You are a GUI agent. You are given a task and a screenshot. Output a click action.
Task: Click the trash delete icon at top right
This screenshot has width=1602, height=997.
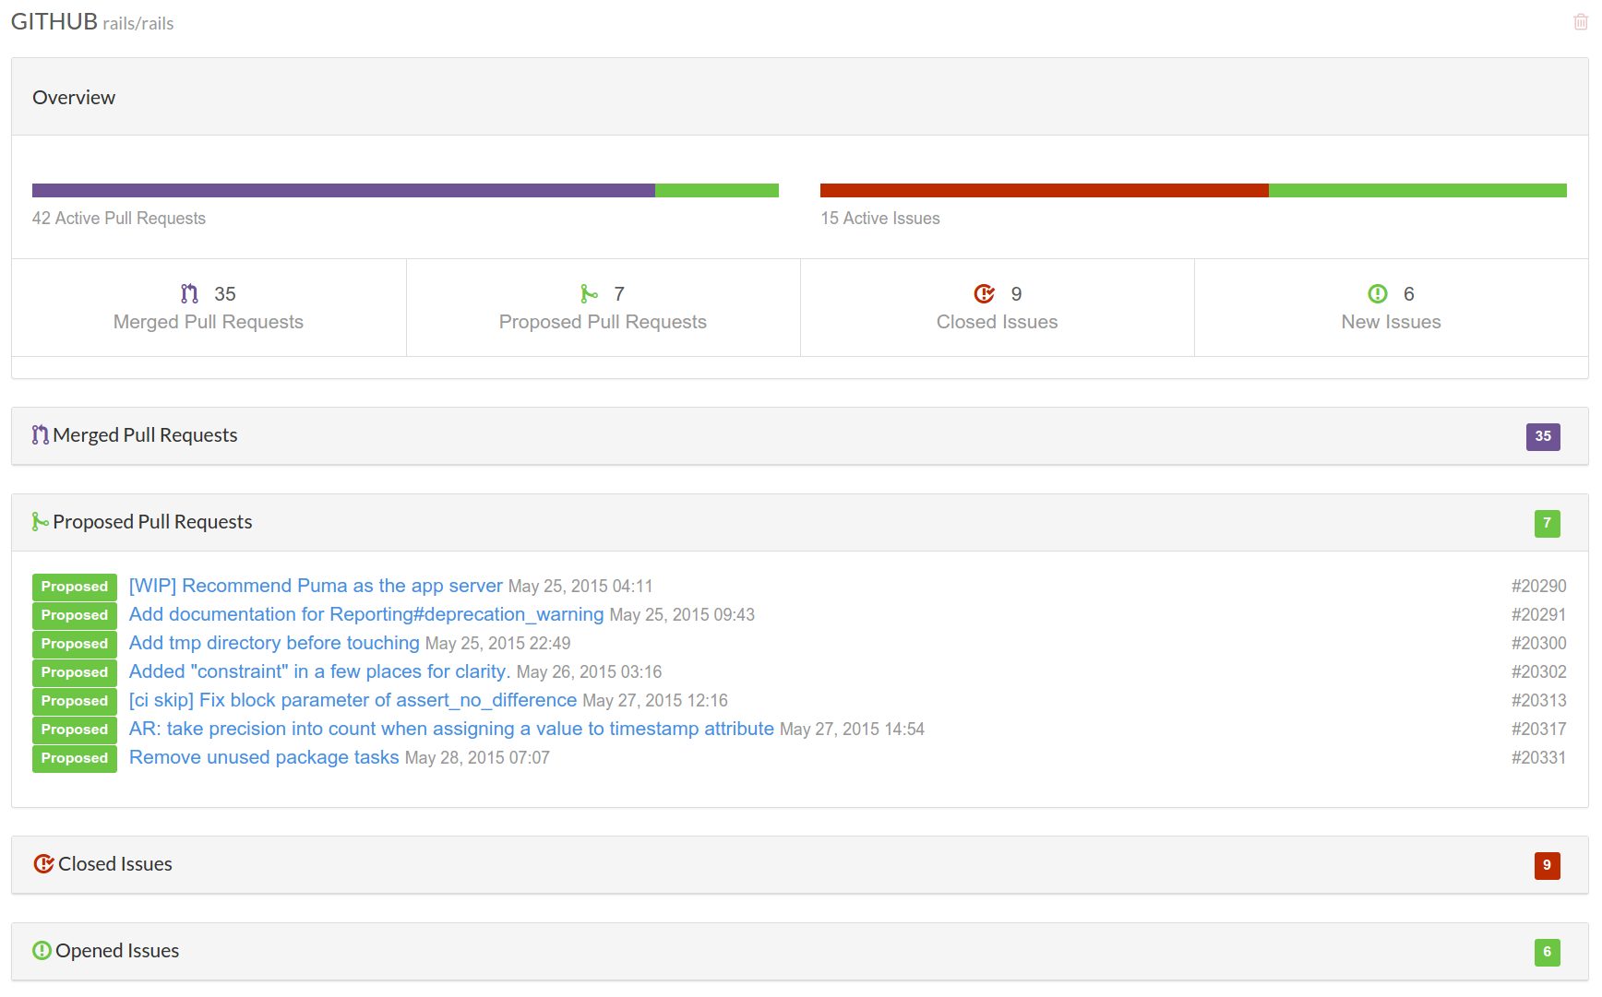[1581, 22]
